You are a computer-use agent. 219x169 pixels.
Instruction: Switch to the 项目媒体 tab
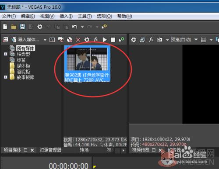pyautogui.click(x=12, y=150)
